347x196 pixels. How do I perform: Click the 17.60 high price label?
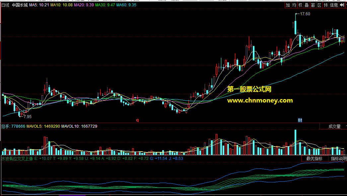pyautogui.click(x=305, y=14)
